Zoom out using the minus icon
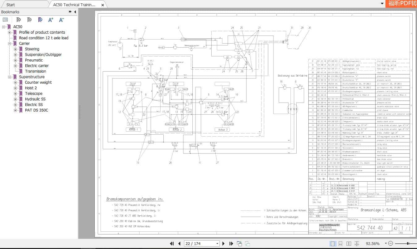The image size is (417, 249). pyautogui.click(x=390, y=243)
